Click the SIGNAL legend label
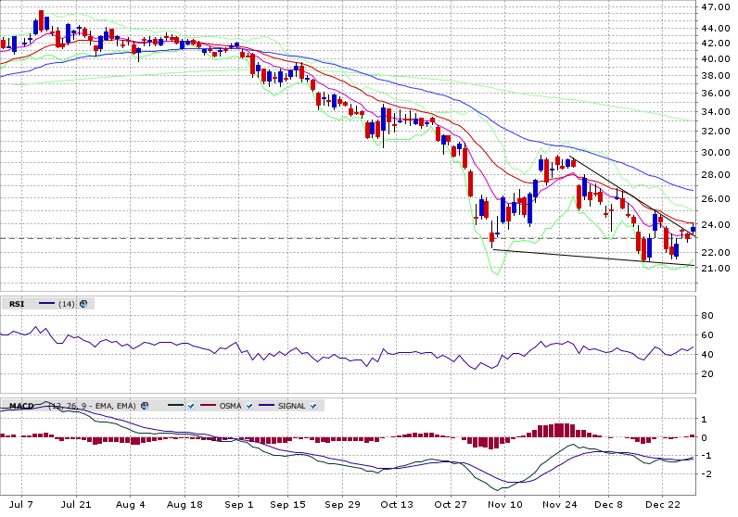The image size is (738, 517). [x=293, y=406]
